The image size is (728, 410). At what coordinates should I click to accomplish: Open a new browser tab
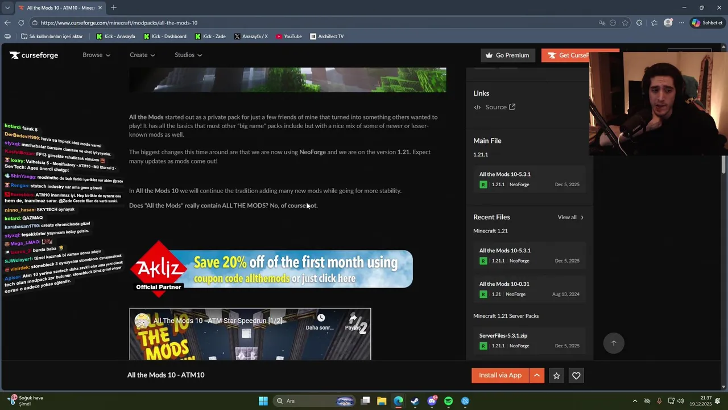(x=114, y=7)
